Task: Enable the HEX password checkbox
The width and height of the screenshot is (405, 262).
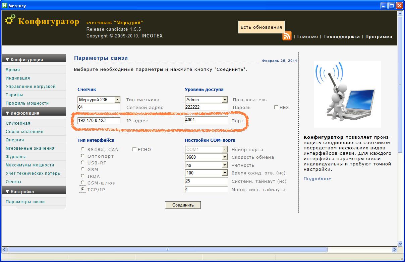Action: [x=276, y=107]
